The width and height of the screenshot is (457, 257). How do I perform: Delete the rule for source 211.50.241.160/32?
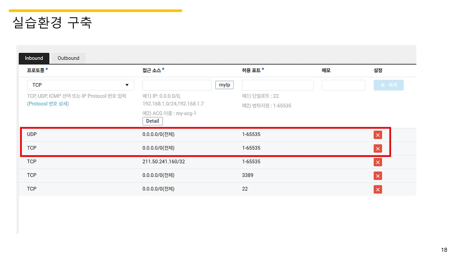[x=378, y=162]
